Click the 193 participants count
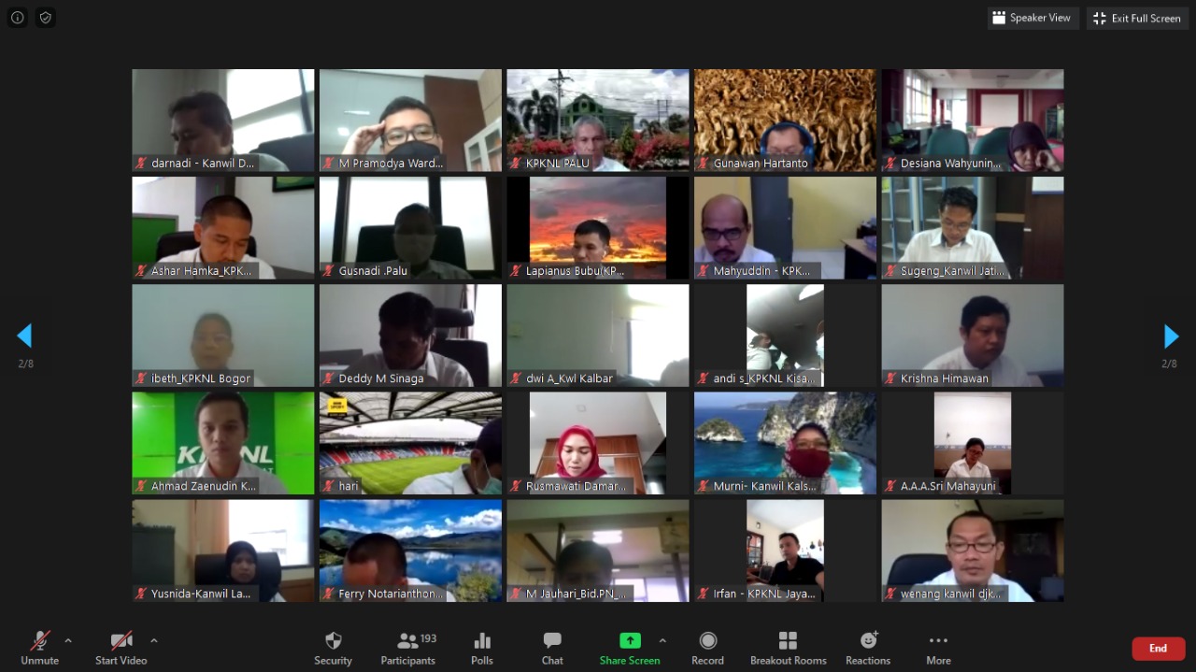1196x672 pixels. (x=429, y=638)
